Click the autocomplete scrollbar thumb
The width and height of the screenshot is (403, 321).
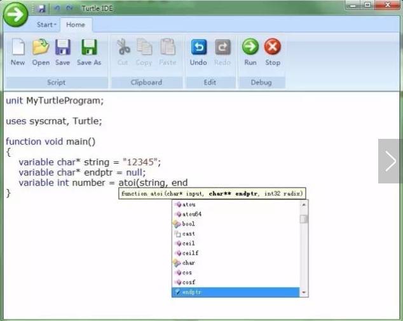click(x=304, y=219)
